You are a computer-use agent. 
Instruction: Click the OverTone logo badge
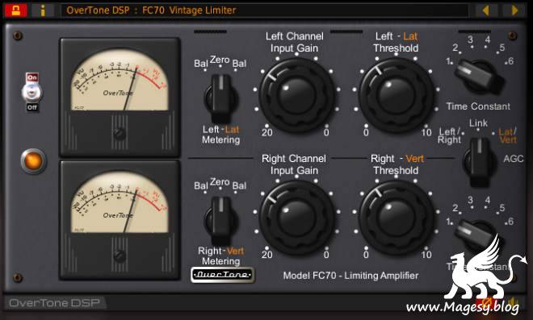(223, 275)
